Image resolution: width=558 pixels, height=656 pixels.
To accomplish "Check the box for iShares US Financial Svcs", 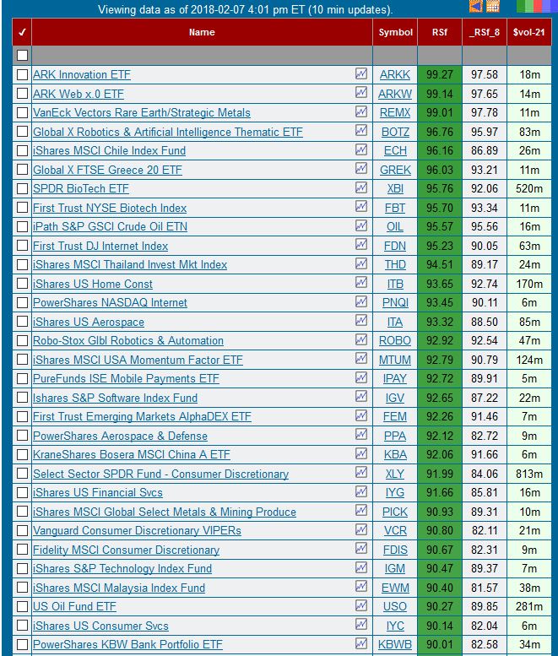I will 22,492.
